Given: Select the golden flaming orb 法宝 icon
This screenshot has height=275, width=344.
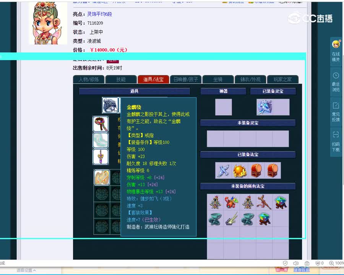Looking at the screenshot, I should (240, 171).
